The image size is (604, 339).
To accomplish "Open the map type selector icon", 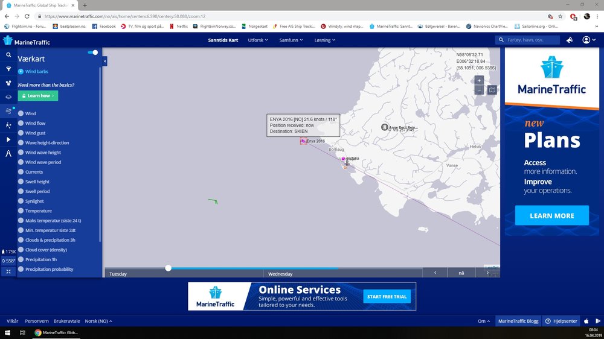I will pos(492,90).
